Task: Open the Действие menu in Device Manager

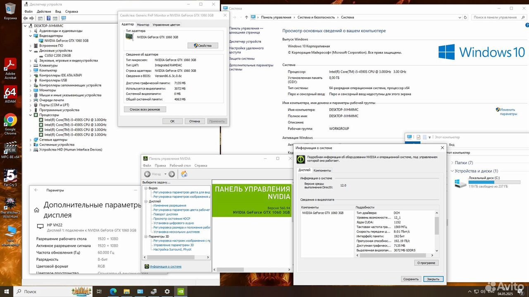Action: 44,12
